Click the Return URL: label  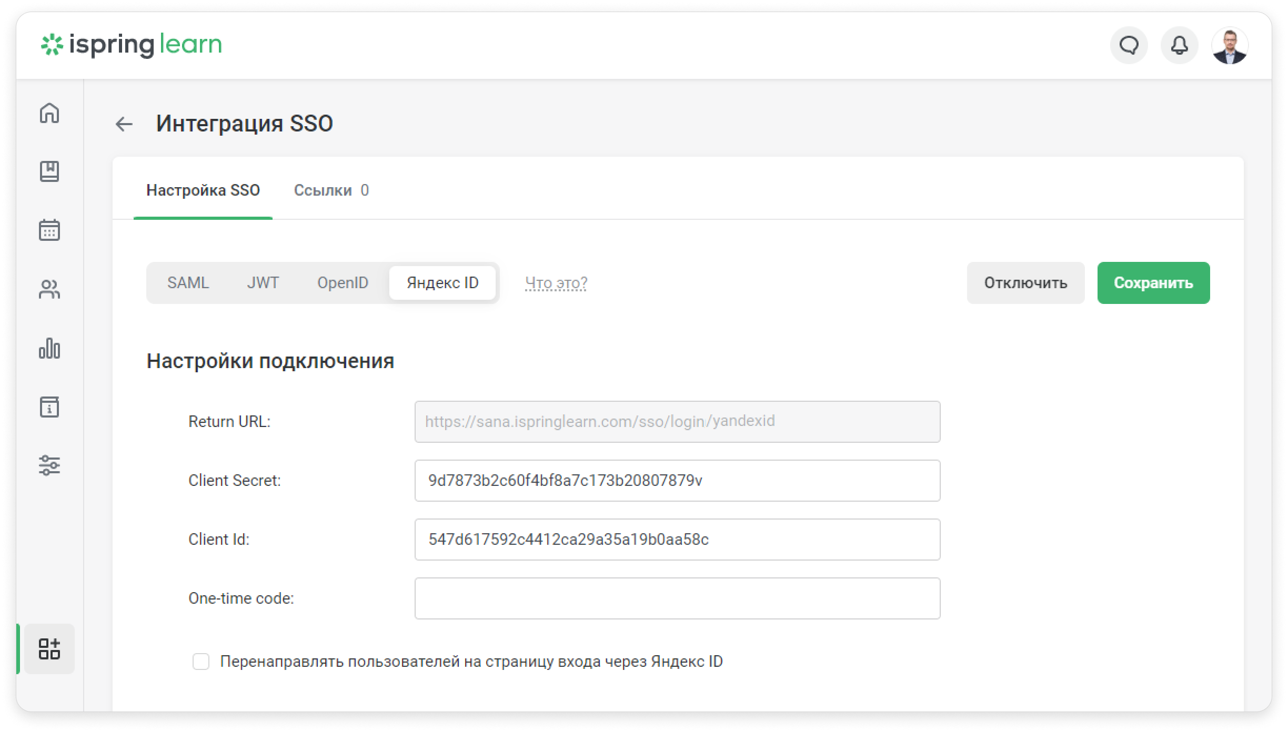tap(229, 422)
